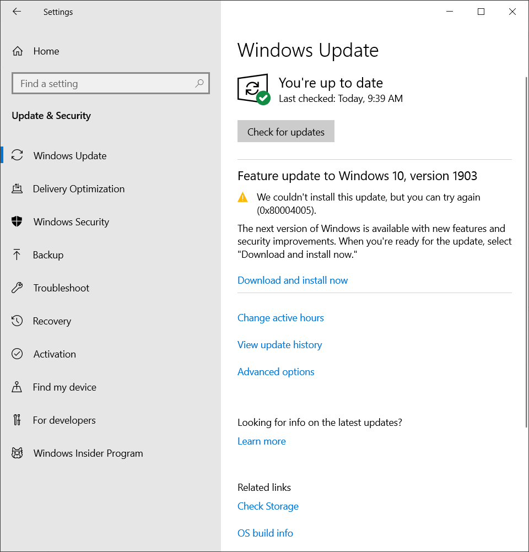The width and height of the screenshot is (529, 552).
Task: Click the 'You're up to date' heading
Action: point(331,83)
